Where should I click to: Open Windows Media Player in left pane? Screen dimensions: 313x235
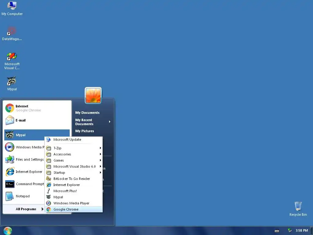[24, 147]
